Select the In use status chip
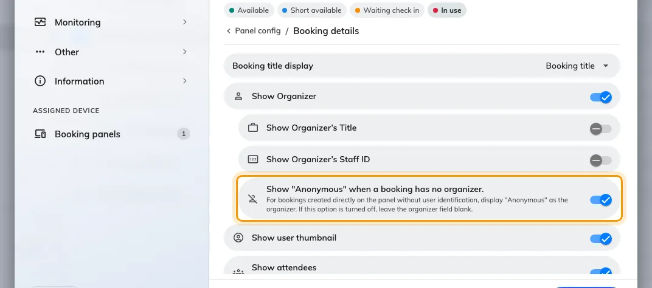 click(447, 10)
